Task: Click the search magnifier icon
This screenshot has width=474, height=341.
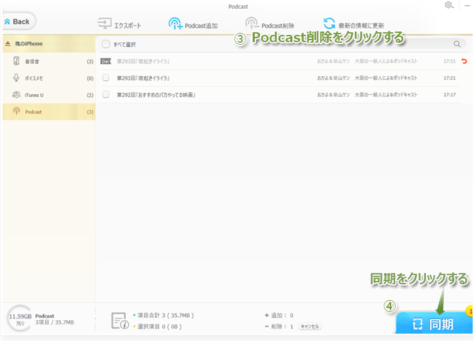Action: 457,44
